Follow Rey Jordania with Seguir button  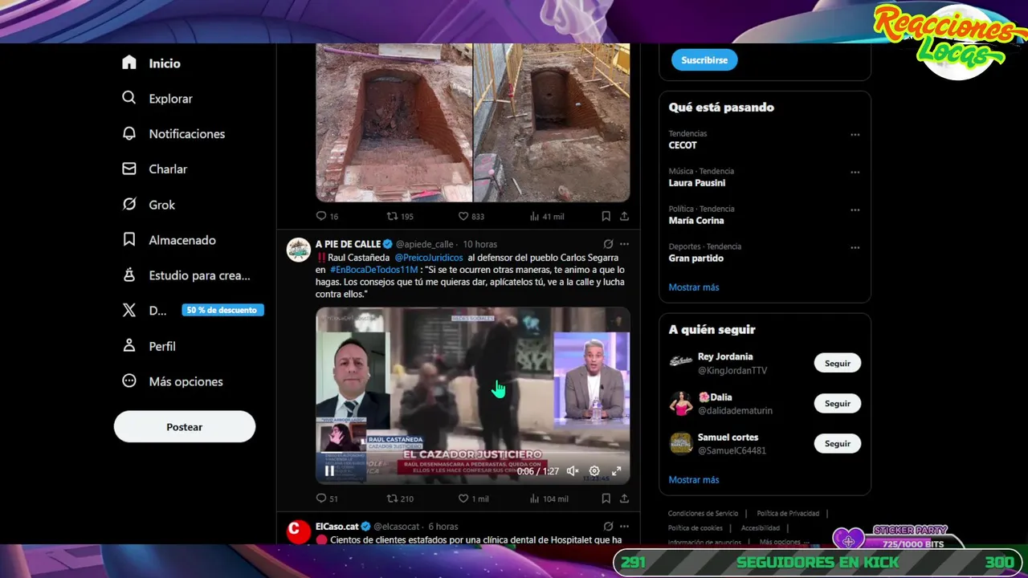838,364
